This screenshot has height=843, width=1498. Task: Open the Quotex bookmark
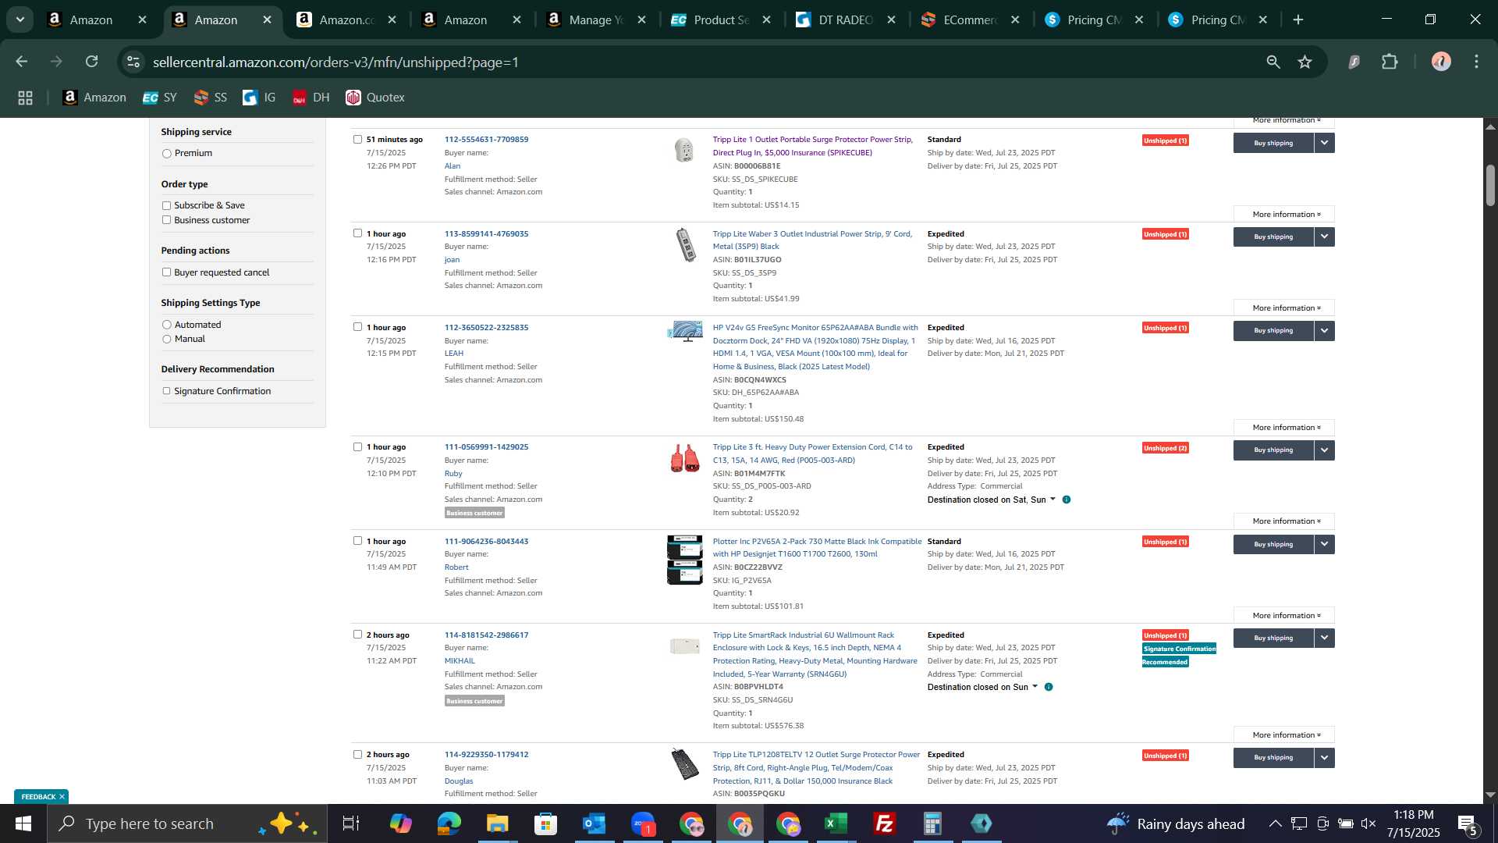(x=375, y=98)
